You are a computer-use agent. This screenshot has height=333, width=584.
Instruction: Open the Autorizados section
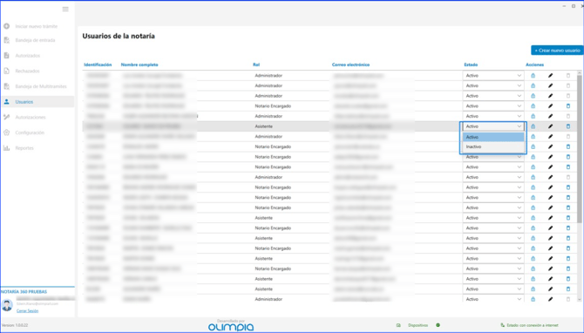tap(28, 56)
